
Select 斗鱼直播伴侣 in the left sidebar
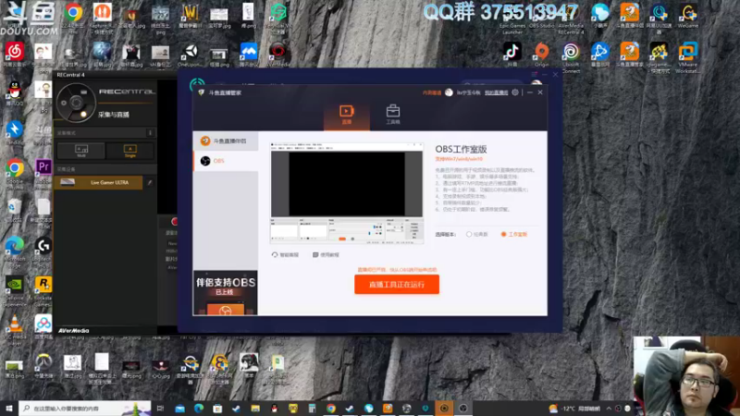click(226, 141)
